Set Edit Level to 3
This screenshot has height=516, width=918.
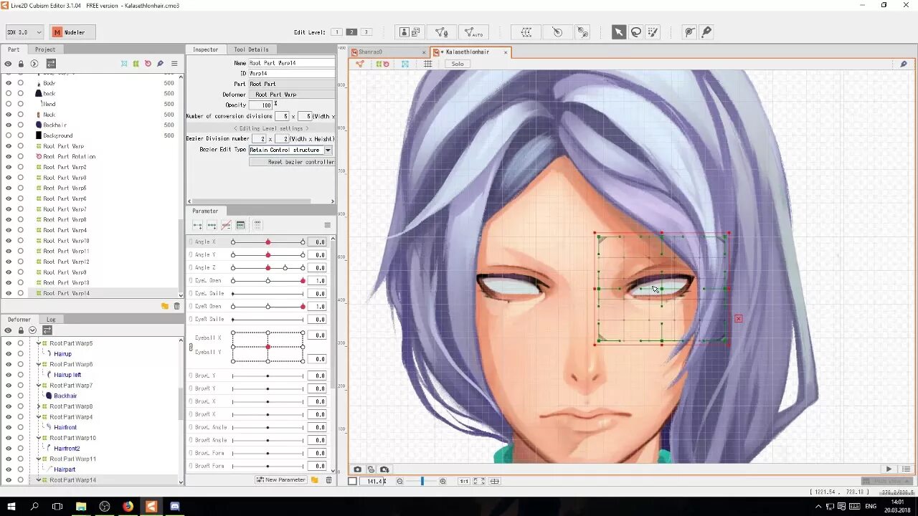(366, 32)
